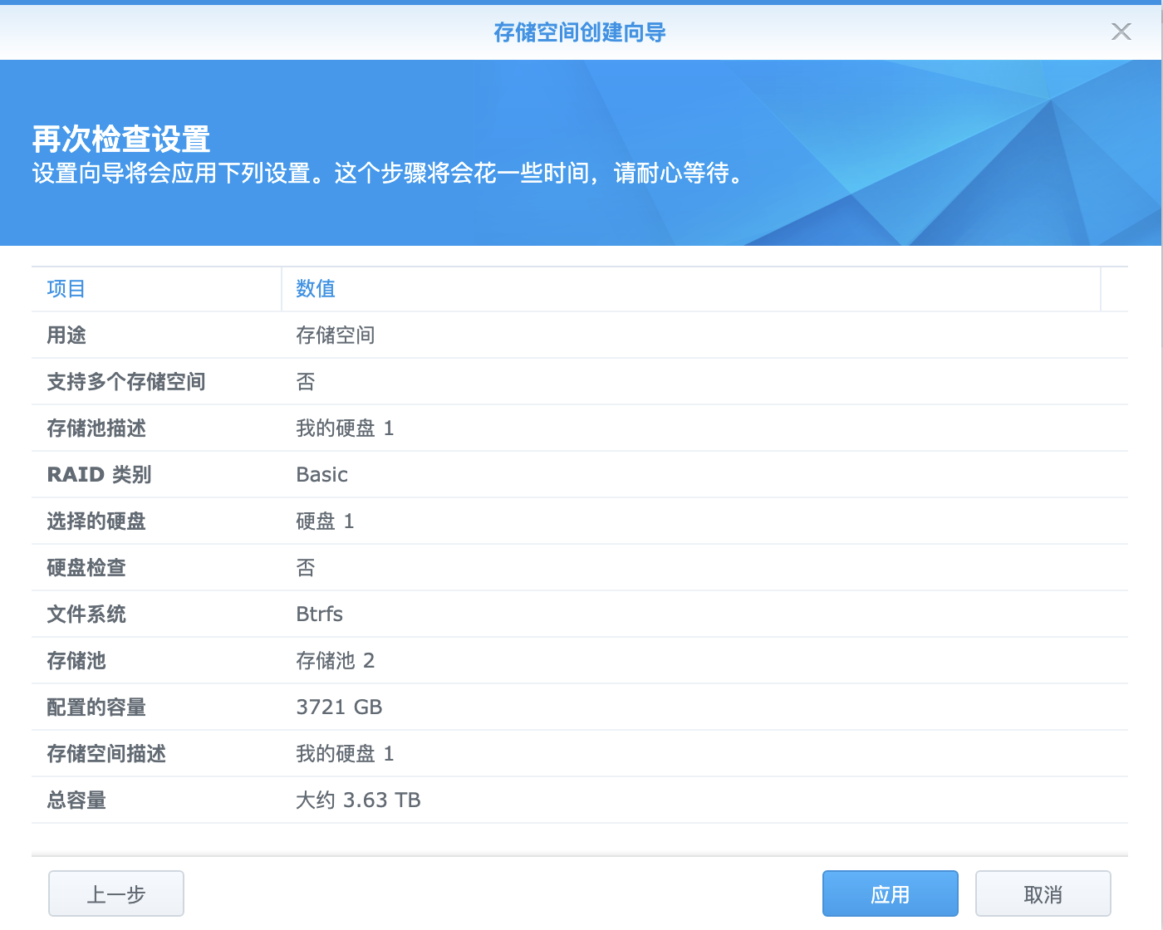Image resolution: width=1163 pixels, height=930 pixels.
Task: Click the 存储池 2 value
Action: coord(336,661)
